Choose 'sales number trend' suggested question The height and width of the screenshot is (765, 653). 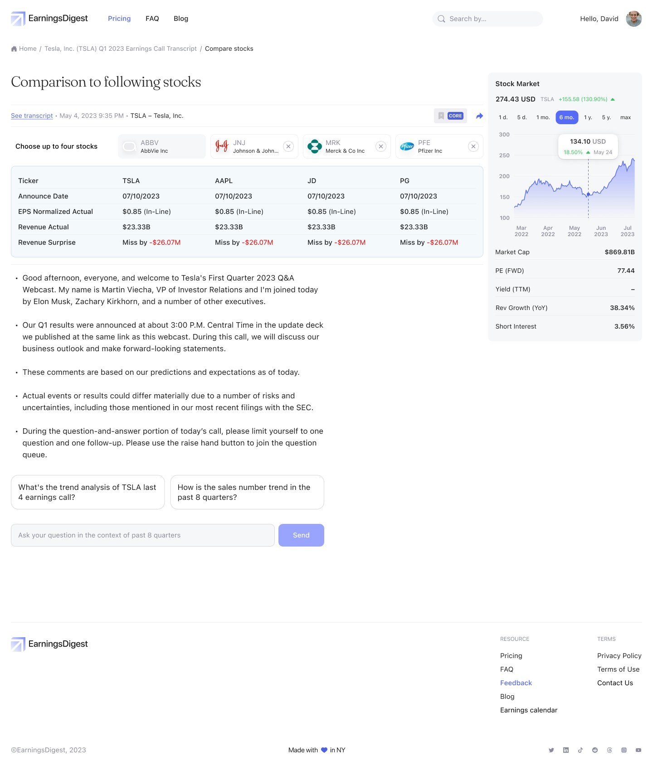pos(247,492)
